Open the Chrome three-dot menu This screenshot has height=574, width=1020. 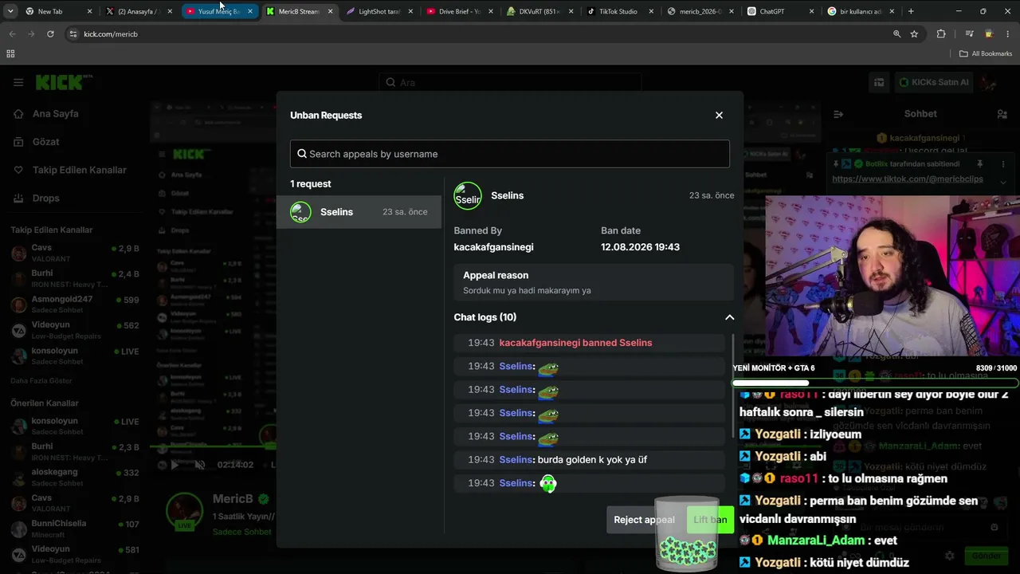coord(1008,34)
